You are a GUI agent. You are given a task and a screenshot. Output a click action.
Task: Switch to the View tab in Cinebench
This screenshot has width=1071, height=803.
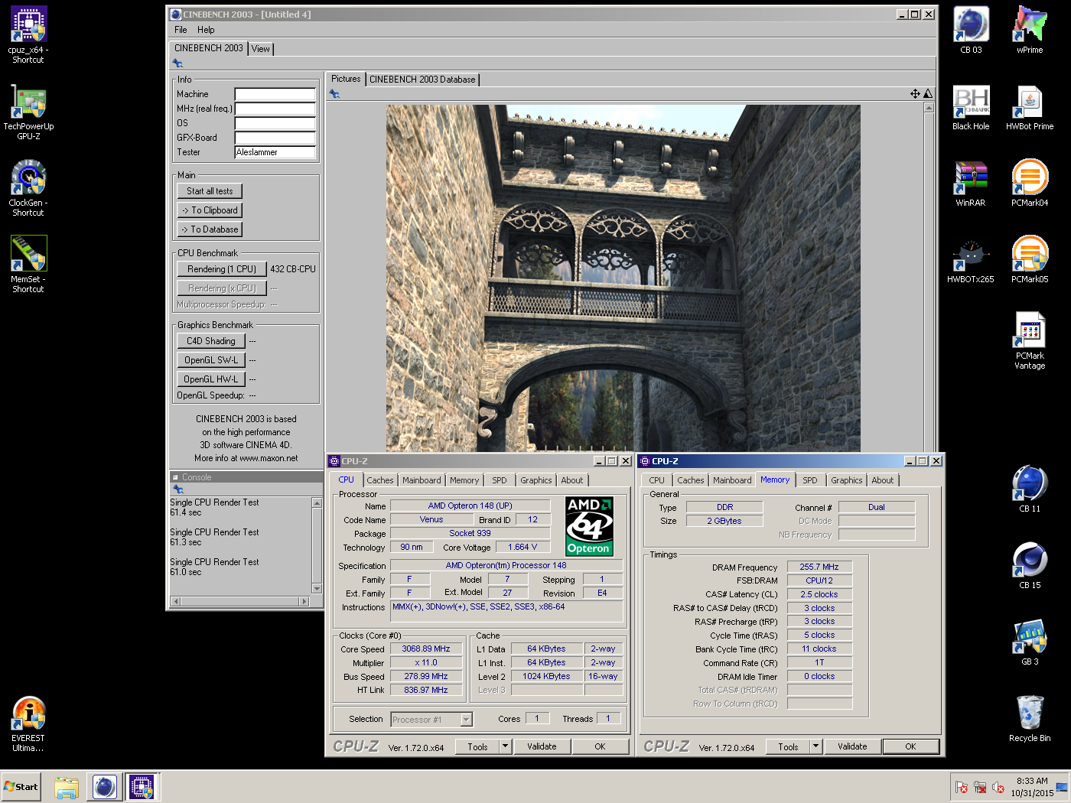(261, 49)
